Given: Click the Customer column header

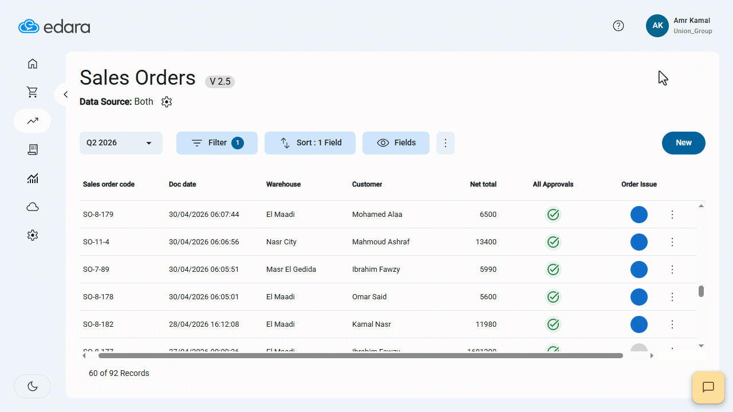Looking at the screenshot, I should point(367,184).
